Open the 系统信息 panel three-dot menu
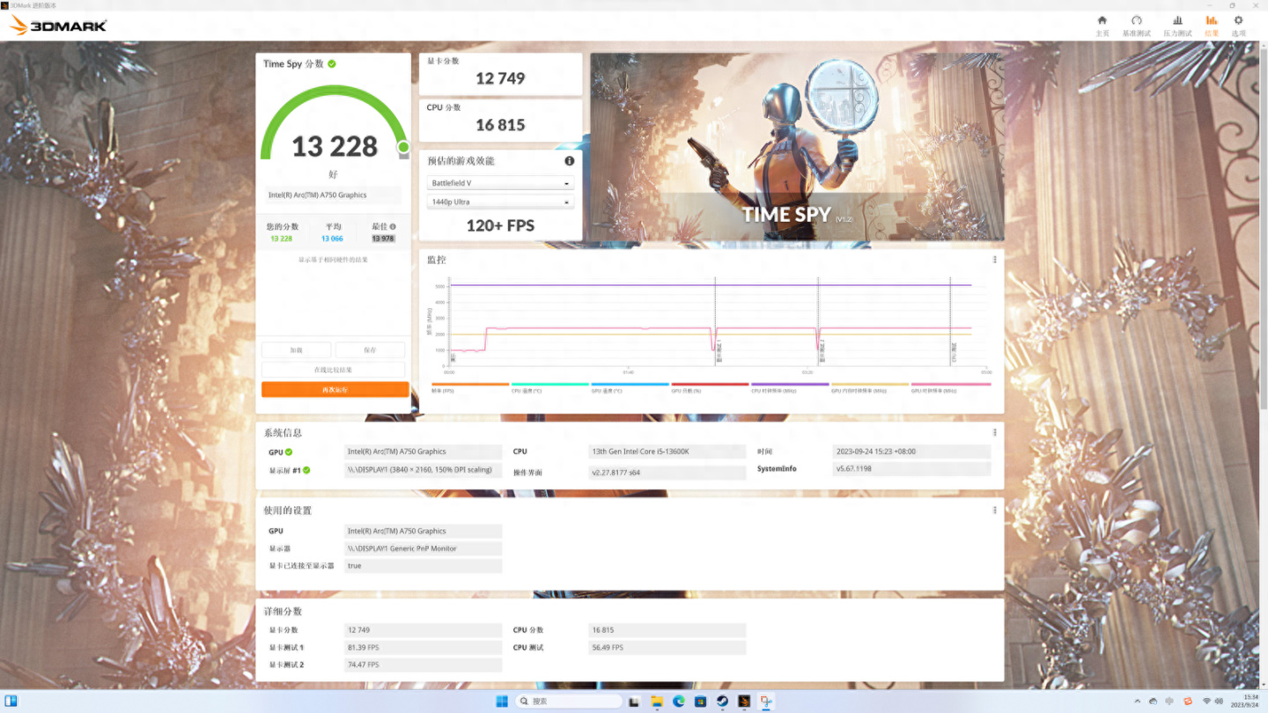The height and width of the screenshot is (713, 1268). (x=995, y=432)
